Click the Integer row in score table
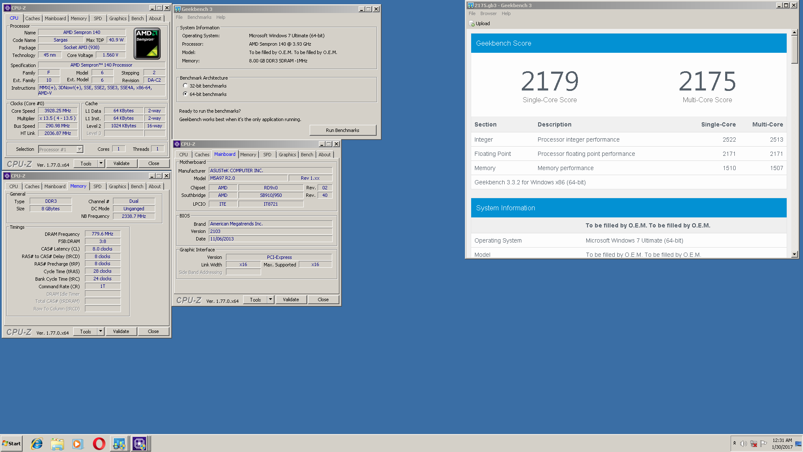Image resolution: width=803 pixels, height=452 pixels. pos(629,139)
